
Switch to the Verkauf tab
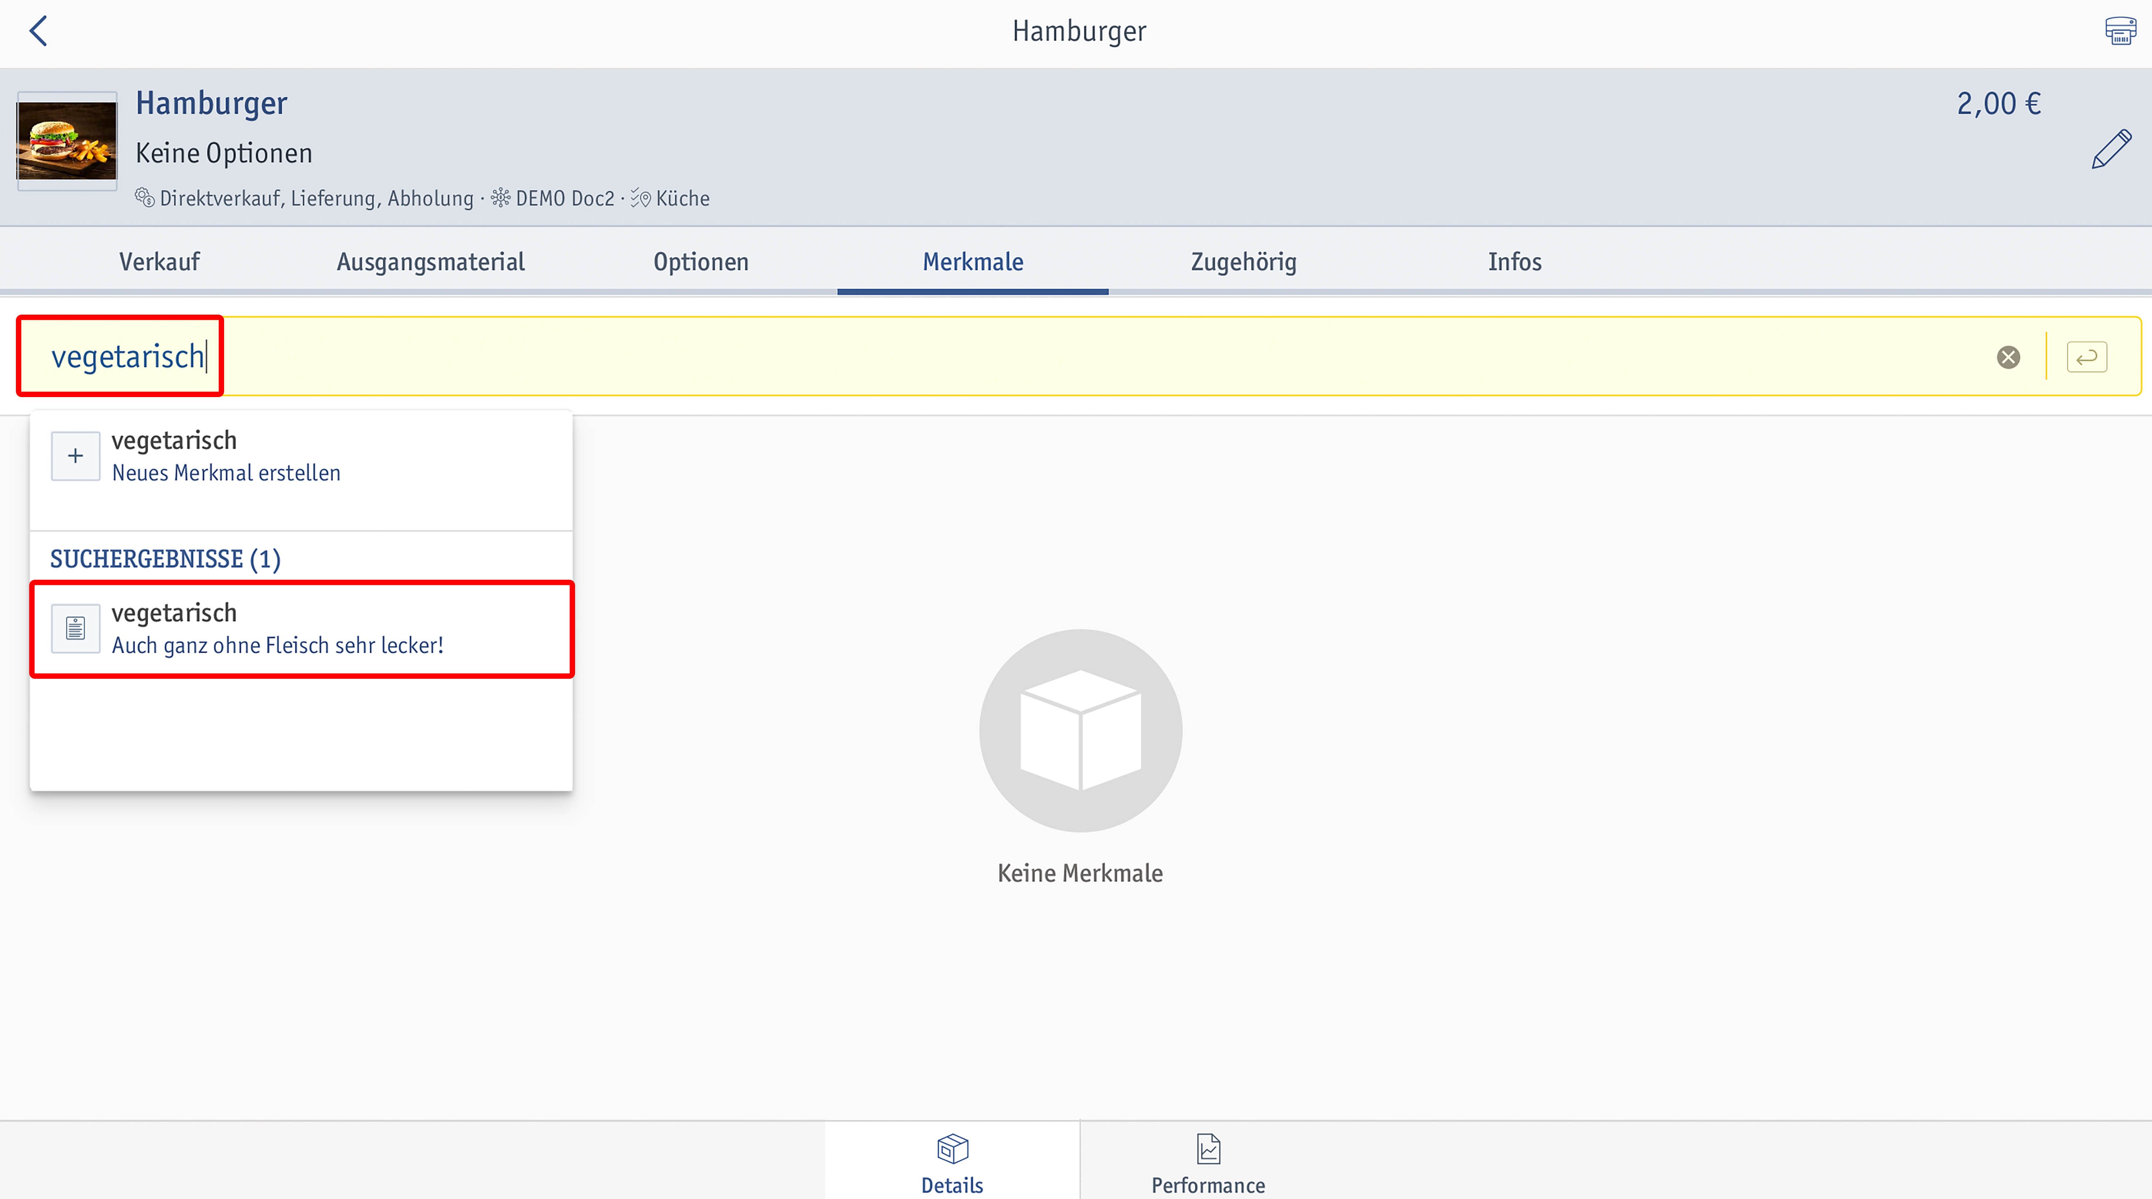click(x=159, y=261)
